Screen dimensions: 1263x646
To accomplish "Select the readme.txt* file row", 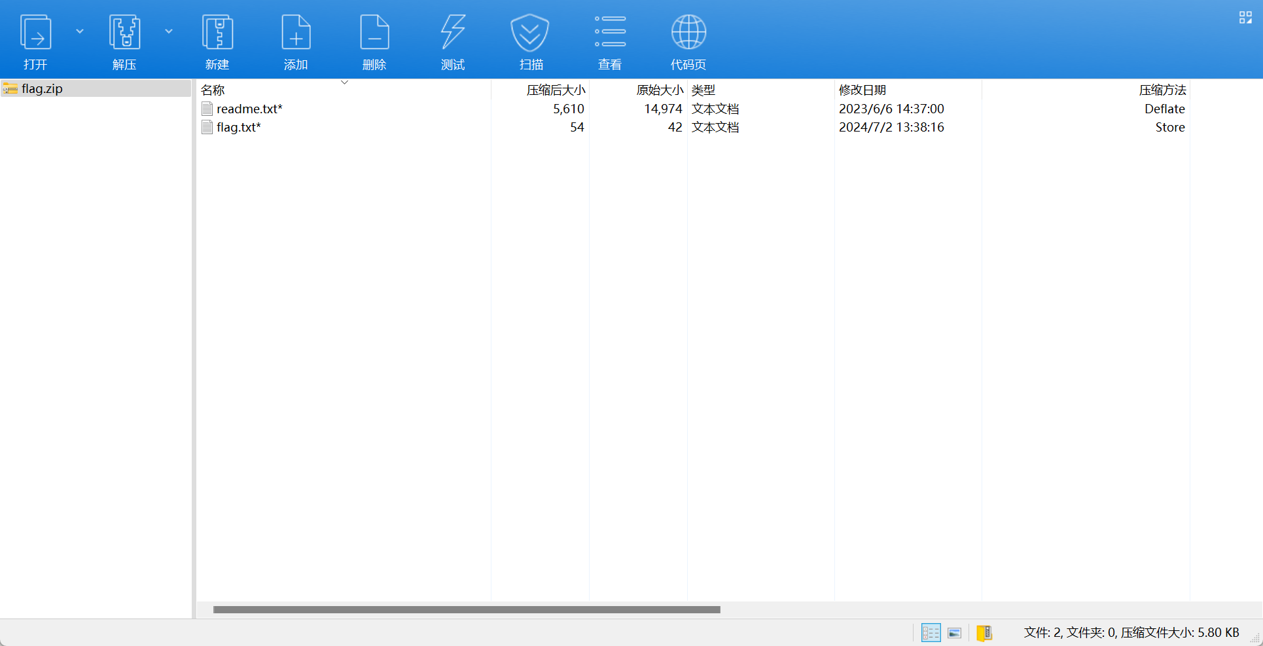I will click(694, 109).
